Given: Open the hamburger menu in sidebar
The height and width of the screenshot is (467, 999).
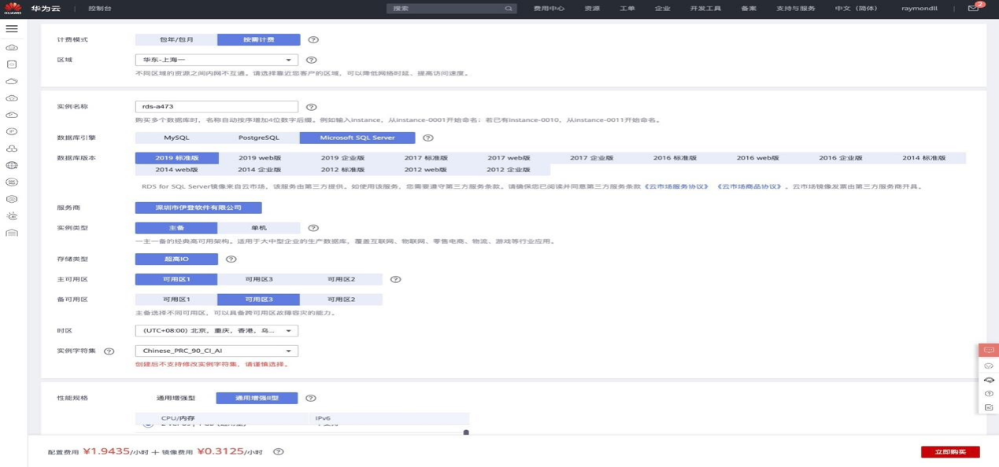Looking at the screenshot, I should point(12,28).
